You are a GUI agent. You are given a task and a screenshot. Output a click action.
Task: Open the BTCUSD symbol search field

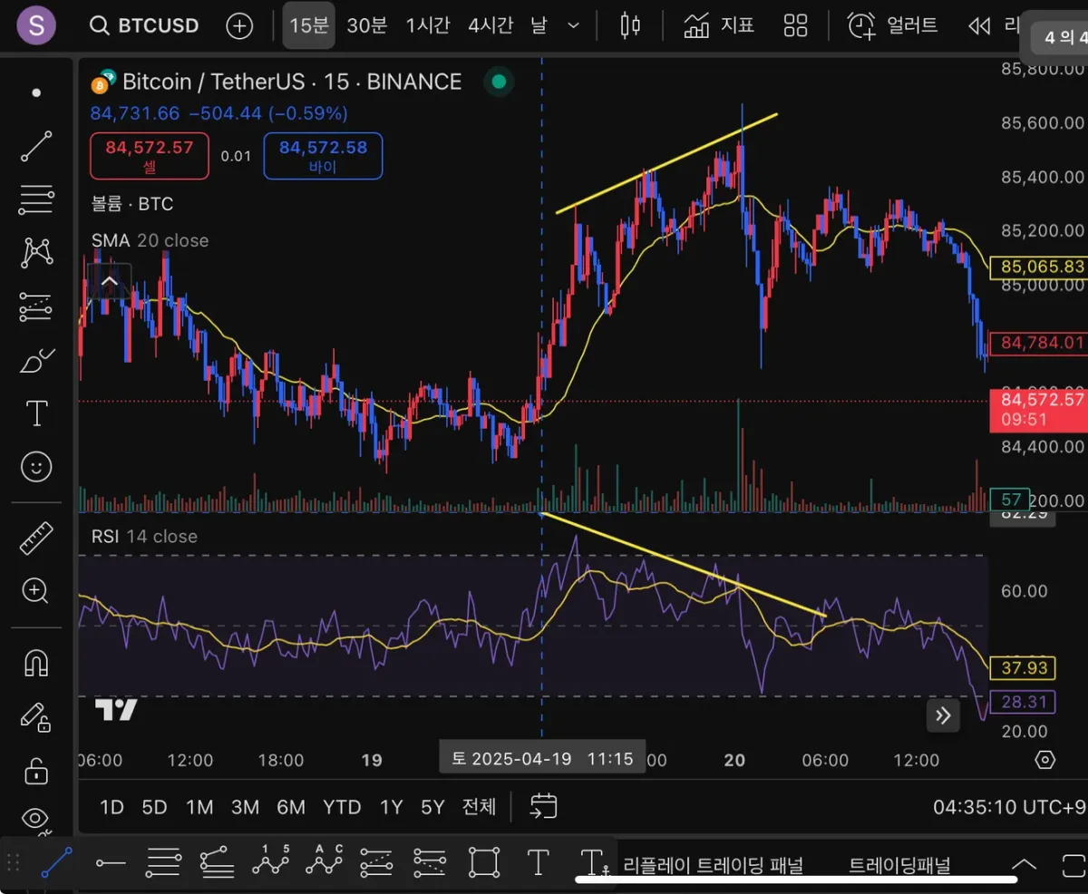click(x=145, y=25)
